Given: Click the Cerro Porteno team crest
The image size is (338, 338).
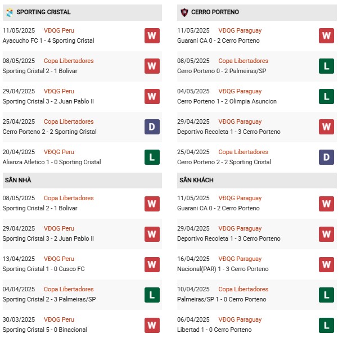Looking at the screenshot, I should pos(184,12).
